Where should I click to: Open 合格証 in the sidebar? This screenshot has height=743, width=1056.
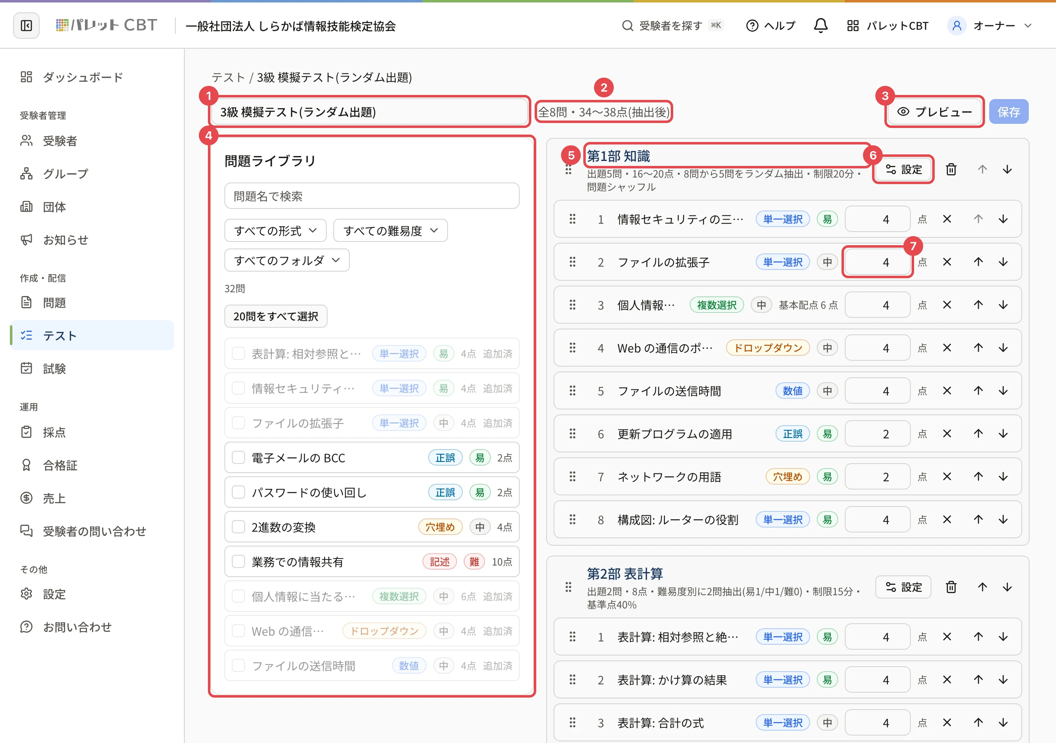point(92,465)
